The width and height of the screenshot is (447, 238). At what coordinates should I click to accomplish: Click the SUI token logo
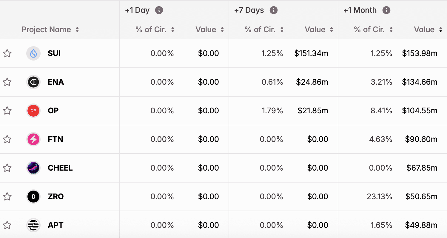tap(33, 53)
